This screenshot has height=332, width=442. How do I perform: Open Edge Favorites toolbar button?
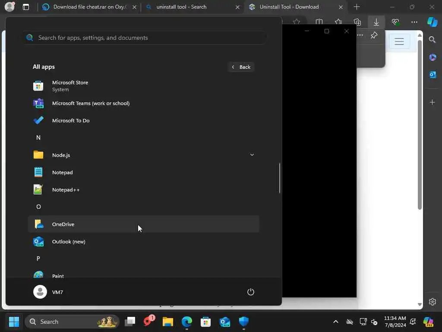click(338, 22)
